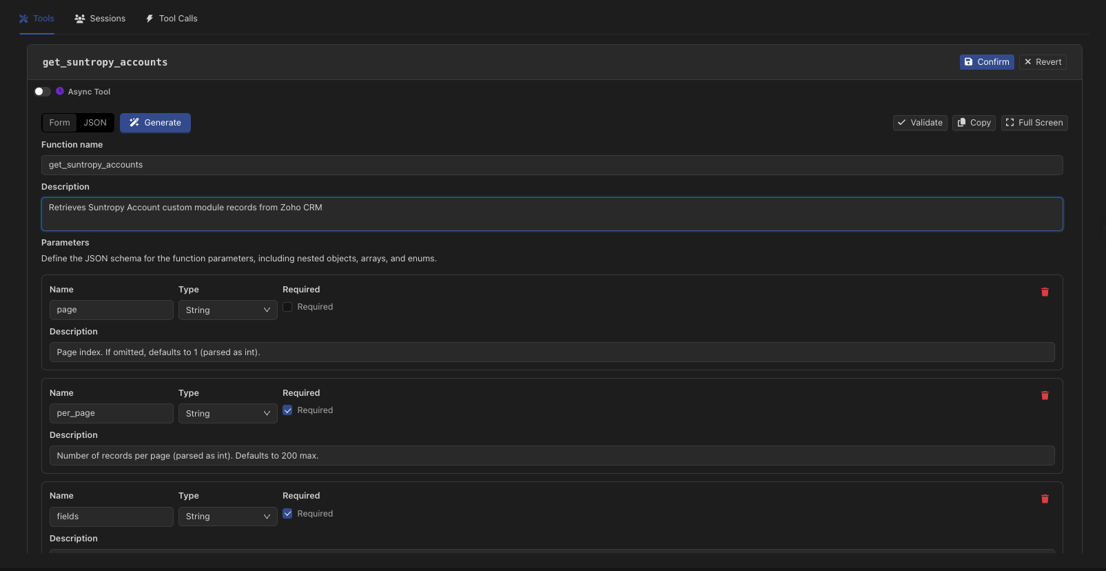
Task: Edit the Function name field
Action: [552, 165]
